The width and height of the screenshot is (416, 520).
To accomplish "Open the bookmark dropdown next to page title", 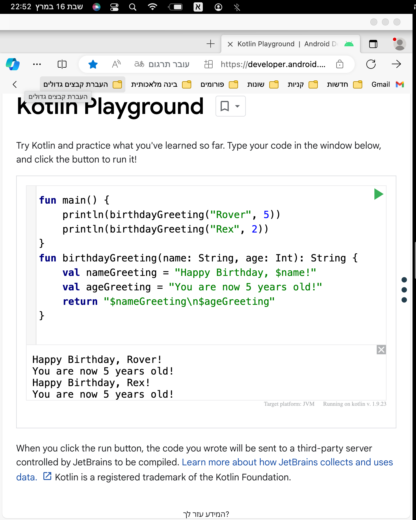I will (231, 106).
